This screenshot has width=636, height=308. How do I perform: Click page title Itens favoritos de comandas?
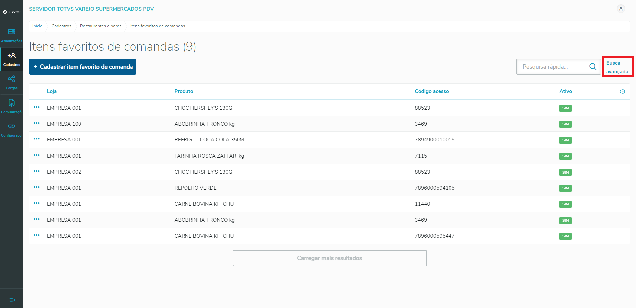point(113,47)
